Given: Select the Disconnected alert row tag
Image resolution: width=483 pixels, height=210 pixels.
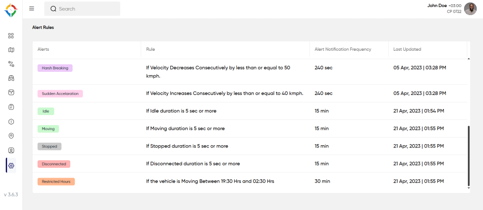Looking at the screenshot, I should tap(54, 164).
